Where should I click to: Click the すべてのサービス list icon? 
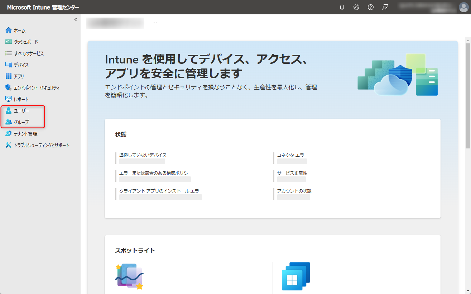pos(9,53)
